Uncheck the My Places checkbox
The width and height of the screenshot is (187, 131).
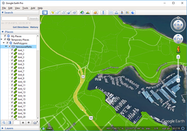(5, 36)
